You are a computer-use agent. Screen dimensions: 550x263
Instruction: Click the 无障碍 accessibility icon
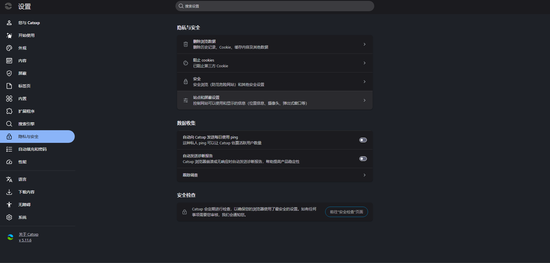click(9, 204)
